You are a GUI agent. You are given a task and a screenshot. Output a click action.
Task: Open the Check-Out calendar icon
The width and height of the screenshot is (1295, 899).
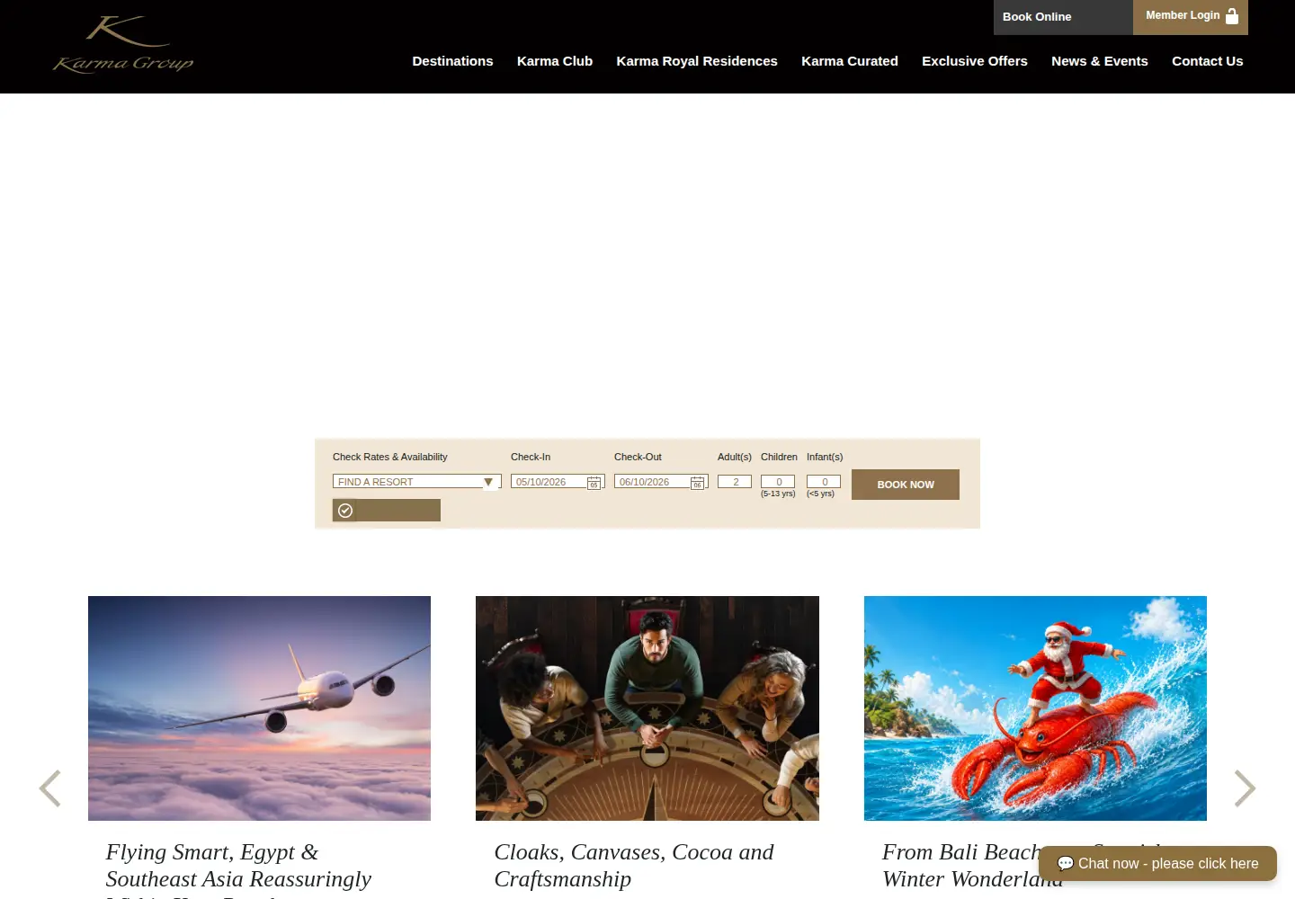pos(697,483)
